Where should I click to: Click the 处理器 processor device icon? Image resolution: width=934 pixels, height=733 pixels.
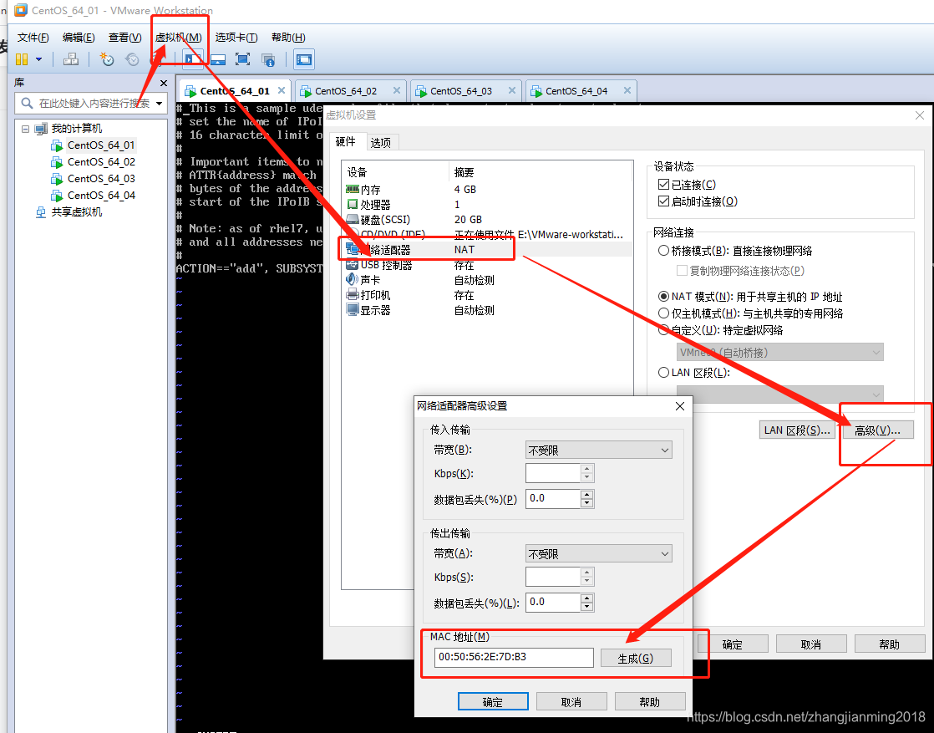click(352, 205)
